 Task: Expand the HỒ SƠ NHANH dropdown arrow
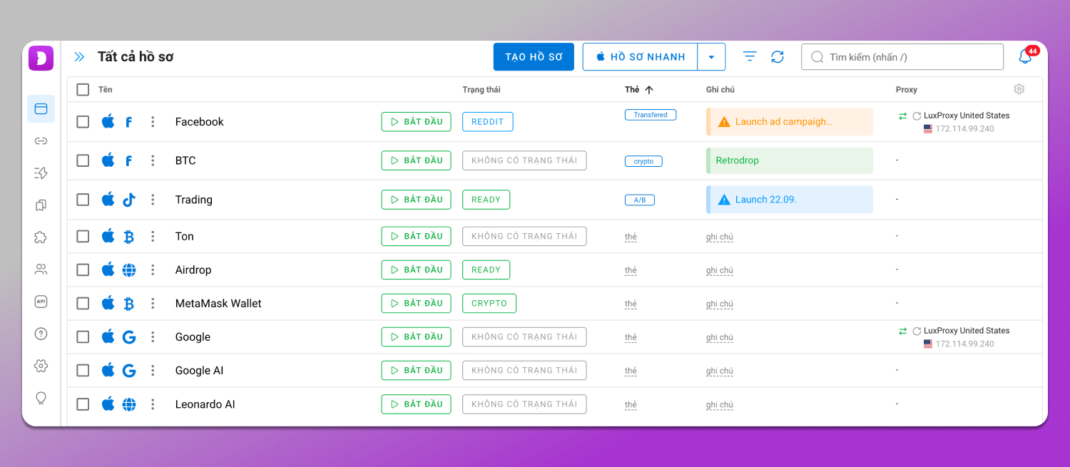(x=711, y=57)
